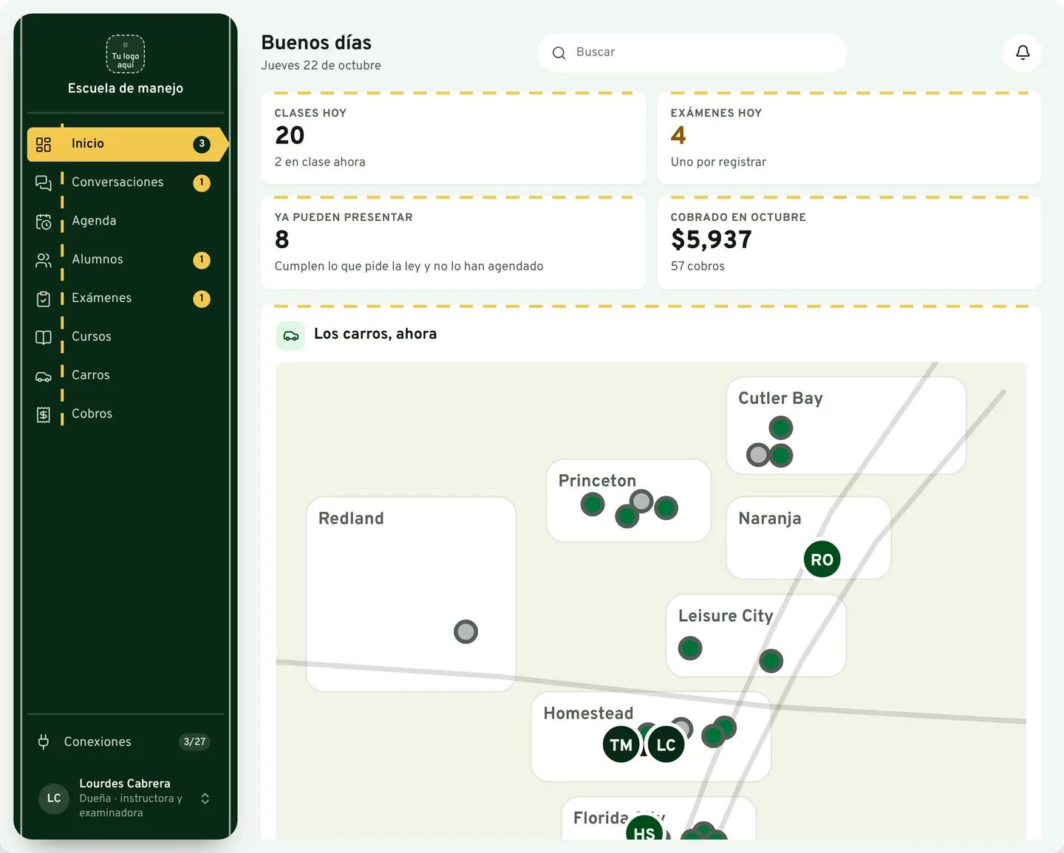Screen dimensions: 1064x853
Task: Open the Exámenes hoy card
Action: [x=849, y=138]
